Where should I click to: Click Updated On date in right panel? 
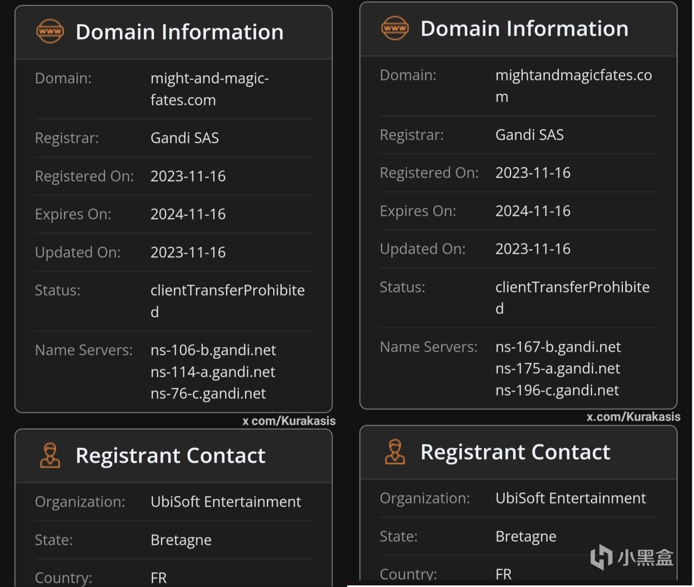[x=532, y=249]
